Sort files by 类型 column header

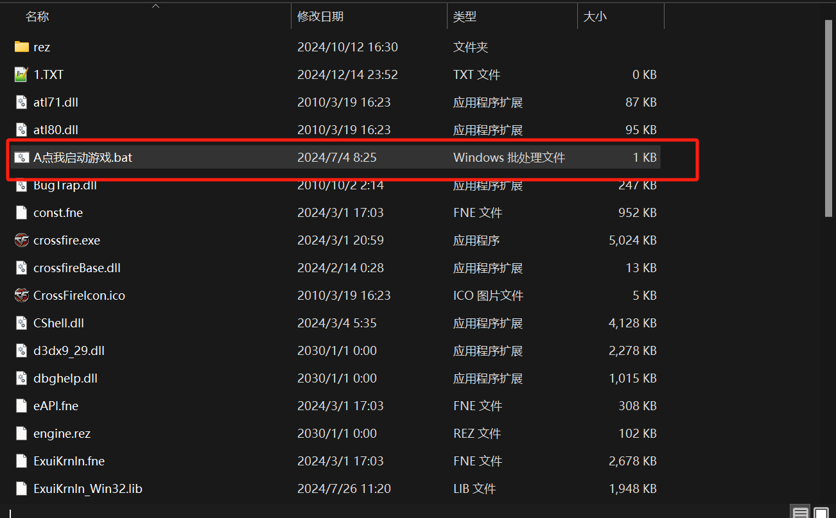coord(465,17)
